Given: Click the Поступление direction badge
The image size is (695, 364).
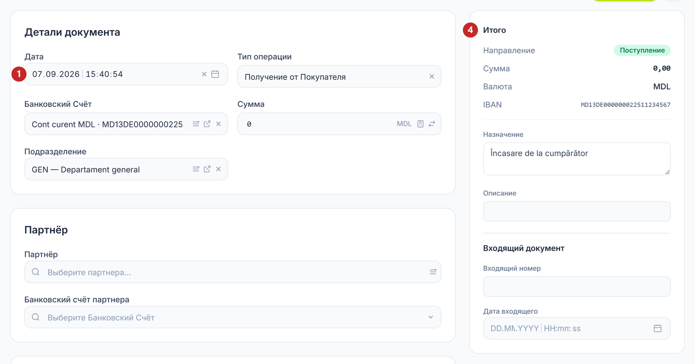Looking at the screenshot, I should pyautogui.click(x=642, y=50).
